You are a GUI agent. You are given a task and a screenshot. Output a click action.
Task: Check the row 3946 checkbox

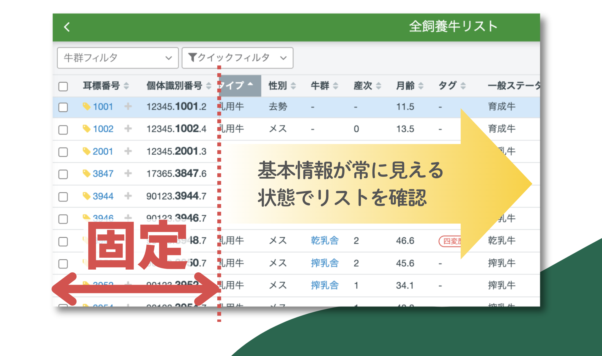pos(63,219)
